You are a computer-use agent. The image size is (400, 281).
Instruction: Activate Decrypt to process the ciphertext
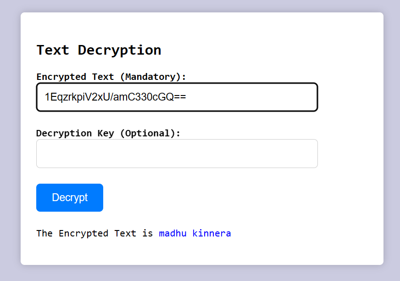pyautogui.click(x=69, y=197)
